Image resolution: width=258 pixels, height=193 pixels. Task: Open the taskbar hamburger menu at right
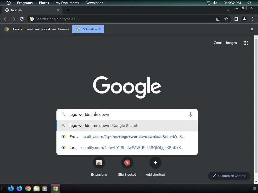tap(254, 188)
